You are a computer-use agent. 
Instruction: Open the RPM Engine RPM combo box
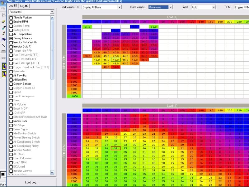[242, 7]
